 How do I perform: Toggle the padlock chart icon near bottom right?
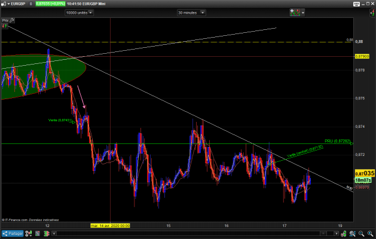point(343,233)
